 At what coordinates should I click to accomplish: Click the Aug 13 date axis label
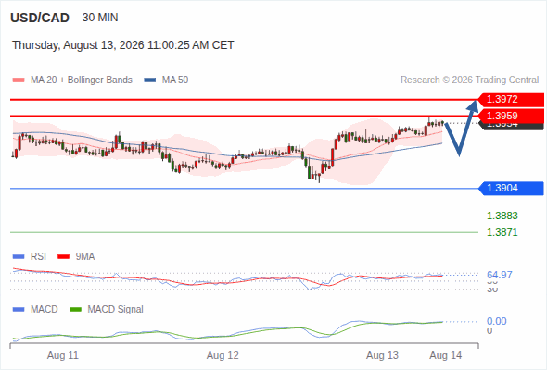(x=382, y=355)
